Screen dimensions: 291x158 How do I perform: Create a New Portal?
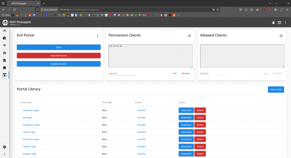pyautogui.click(x=276, y=90)
